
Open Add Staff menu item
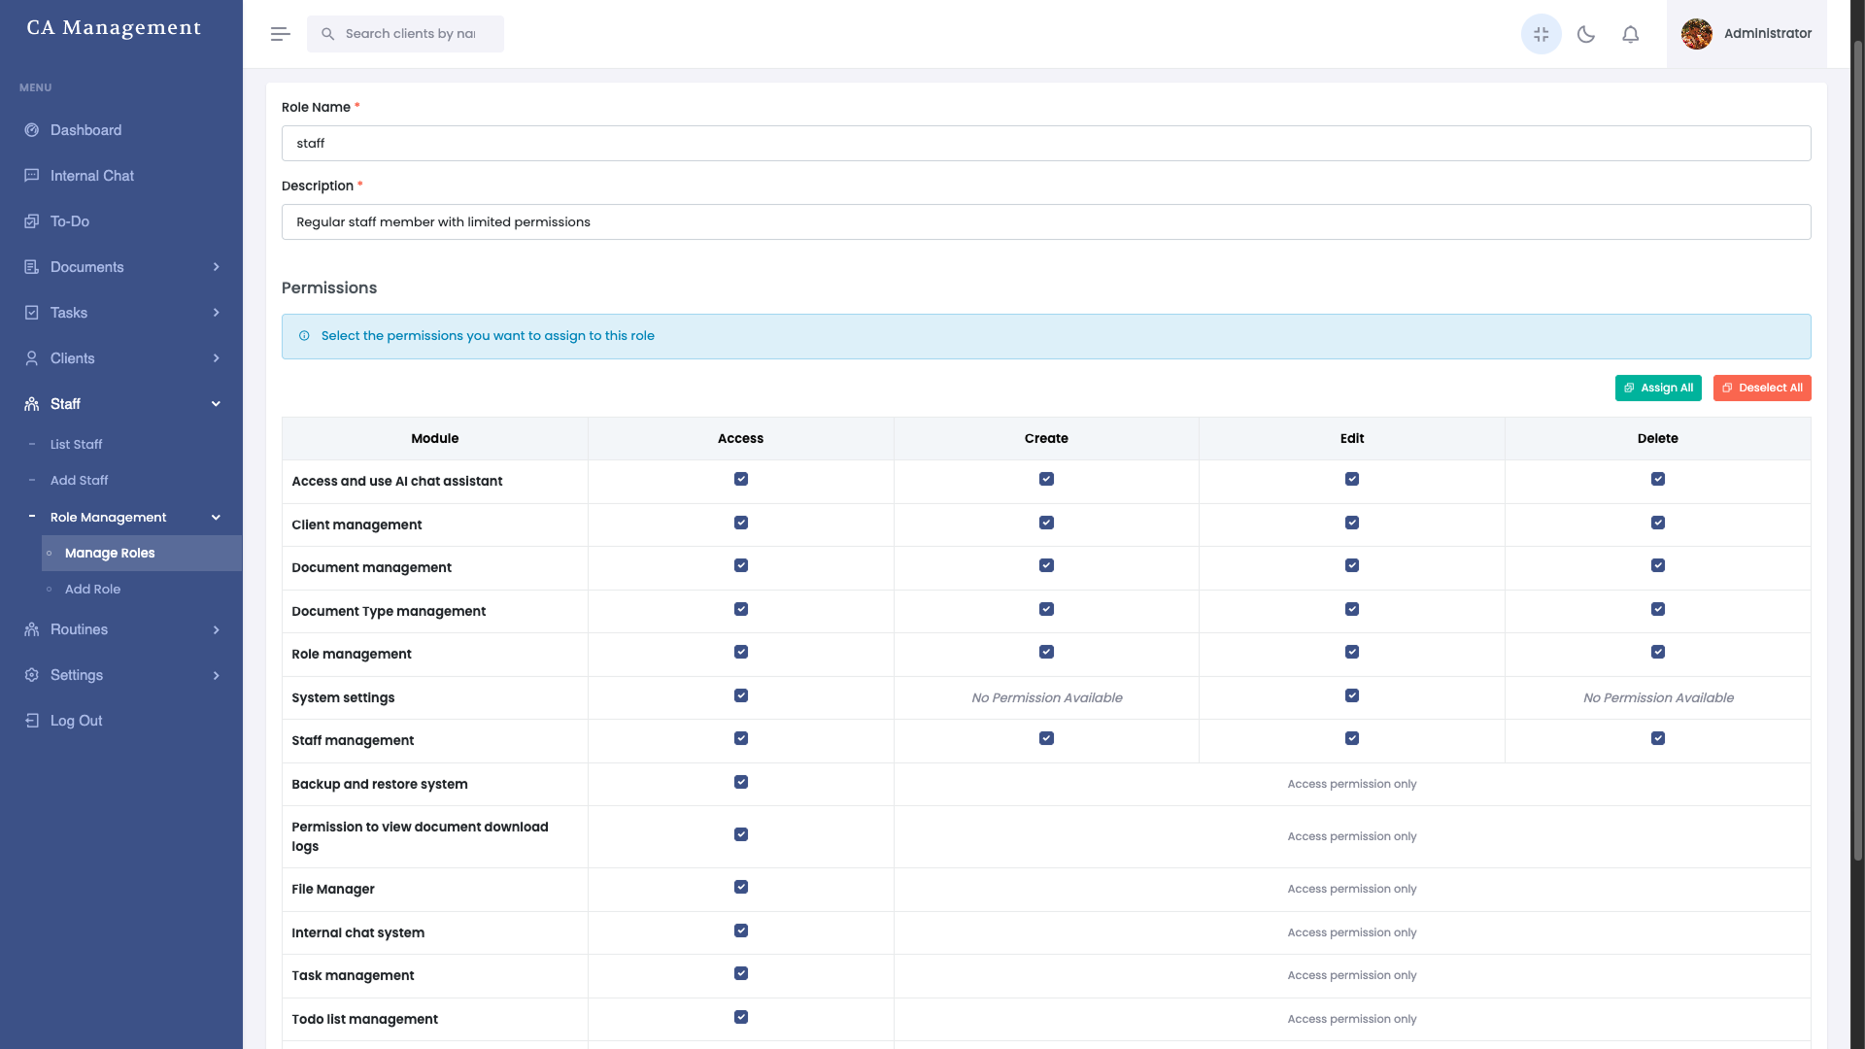pos(79,480)
